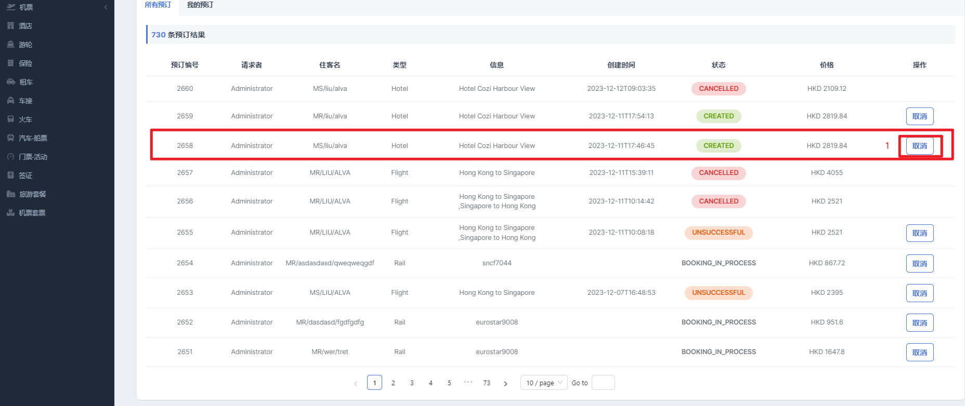Open the hotel 酒店 sidebar icon

pos(10,25)
